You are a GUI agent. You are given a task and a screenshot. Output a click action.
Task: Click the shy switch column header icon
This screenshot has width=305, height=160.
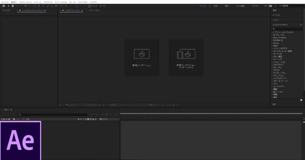[x=78, y=119]
